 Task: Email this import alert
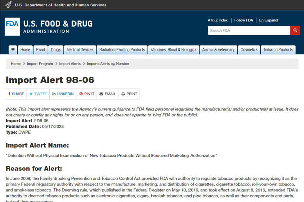107,94
